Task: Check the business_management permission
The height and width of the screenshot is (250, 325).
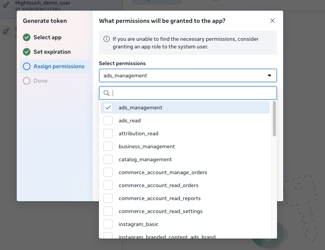Action: pos(108,146)
